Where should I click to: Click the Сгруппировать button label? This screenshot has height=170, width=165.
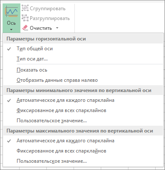tap(48, 9)
